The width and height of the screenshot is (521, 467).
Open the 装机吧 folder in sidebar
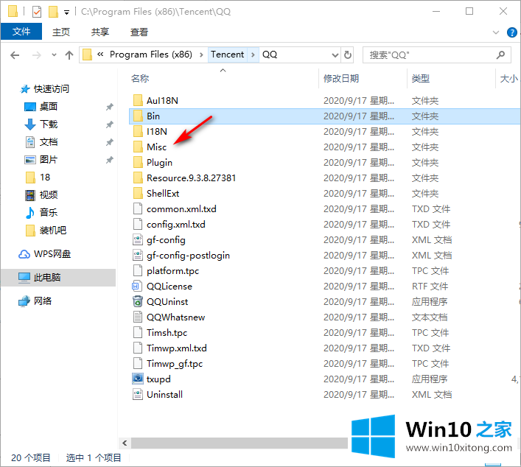pyautogui.click(x=53, y=230)
